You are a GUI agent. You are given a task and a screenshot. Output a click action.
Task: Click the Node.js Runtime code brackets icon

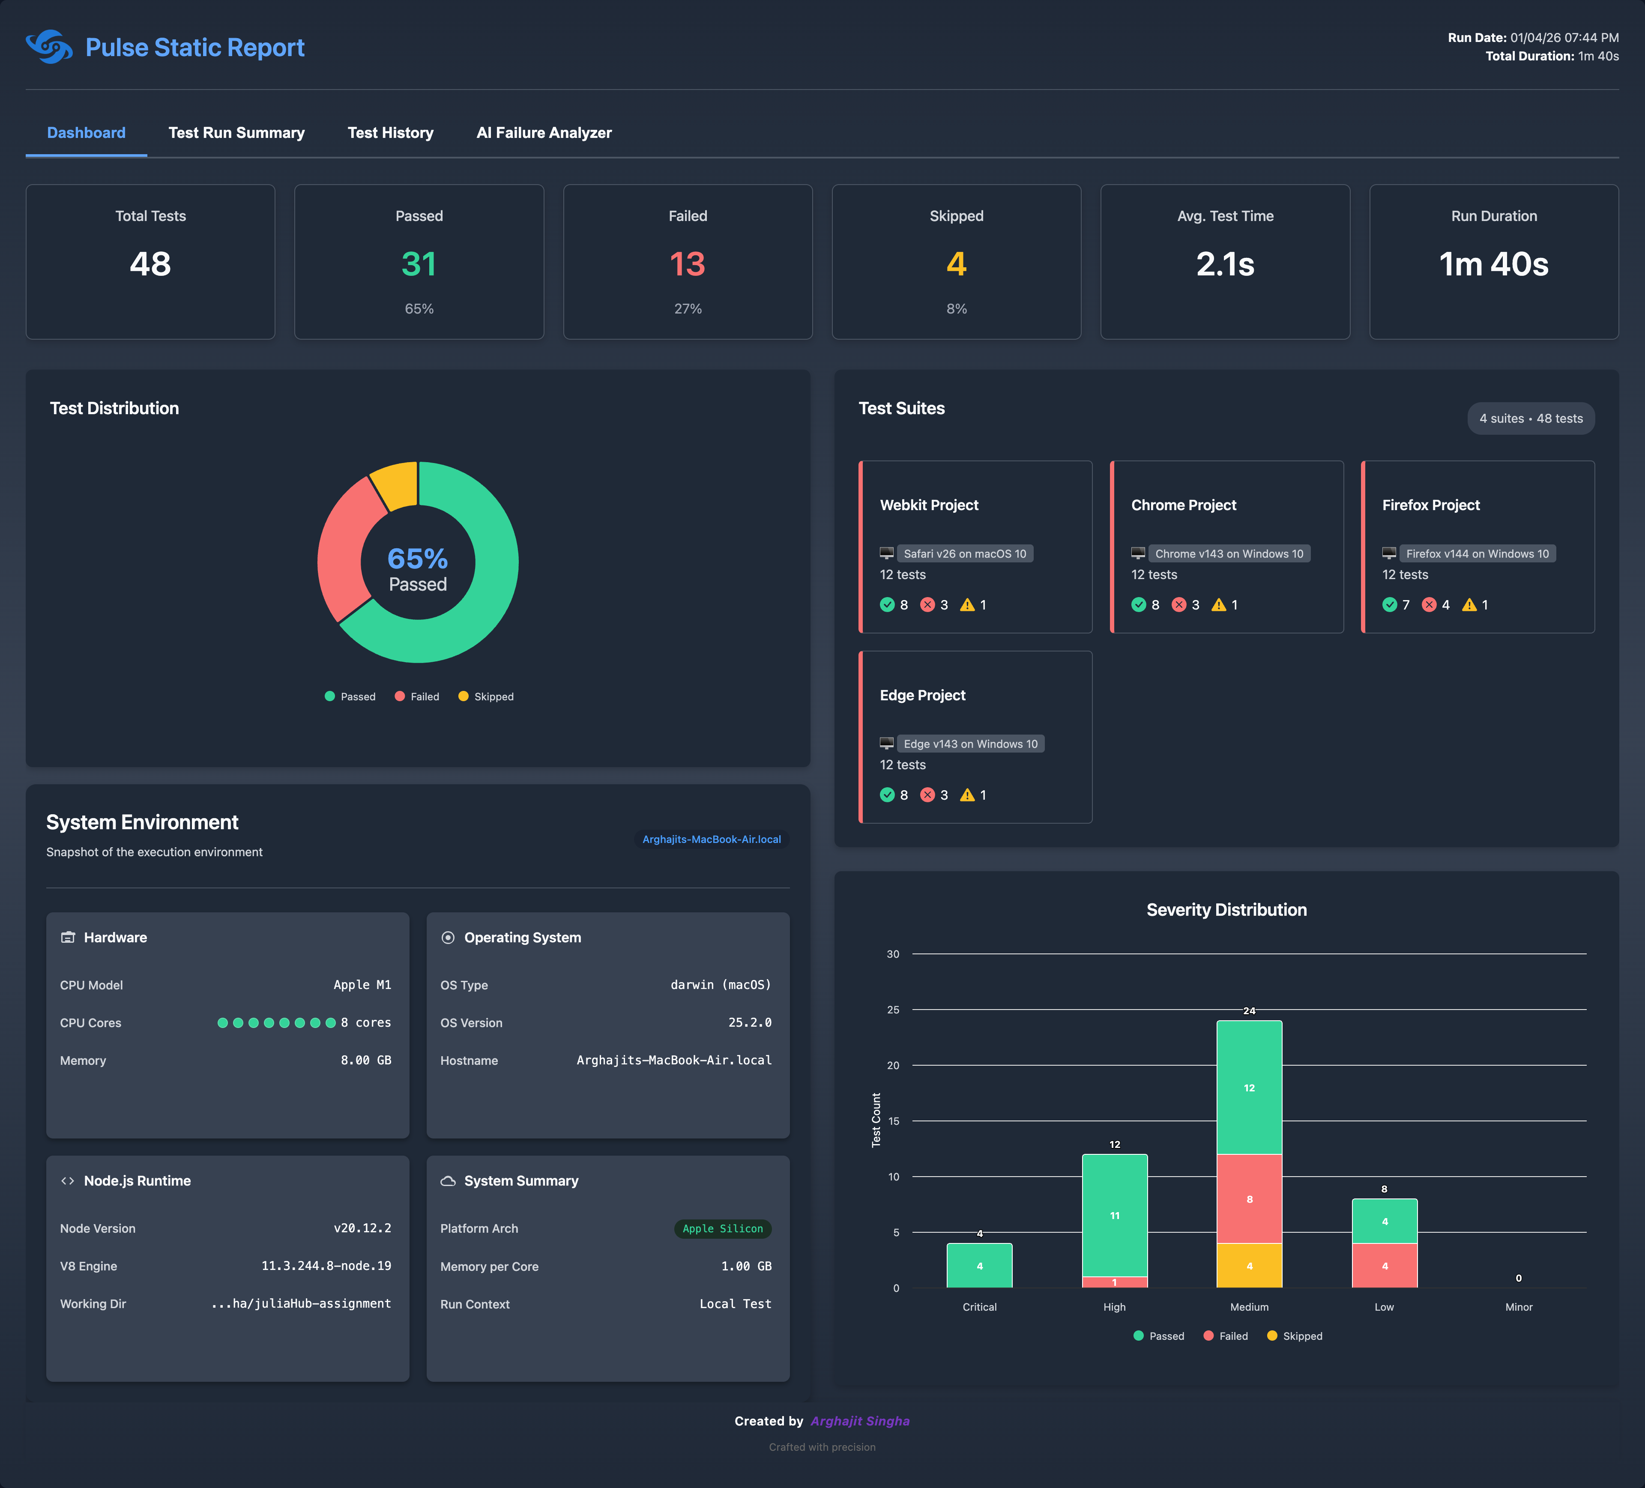tap(69, 1180)
